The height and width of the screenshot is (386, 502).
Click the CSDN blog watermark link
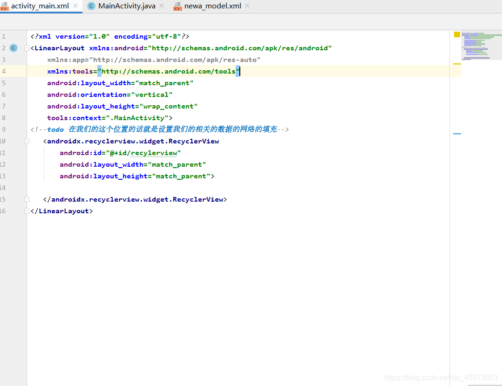(439, 377)
